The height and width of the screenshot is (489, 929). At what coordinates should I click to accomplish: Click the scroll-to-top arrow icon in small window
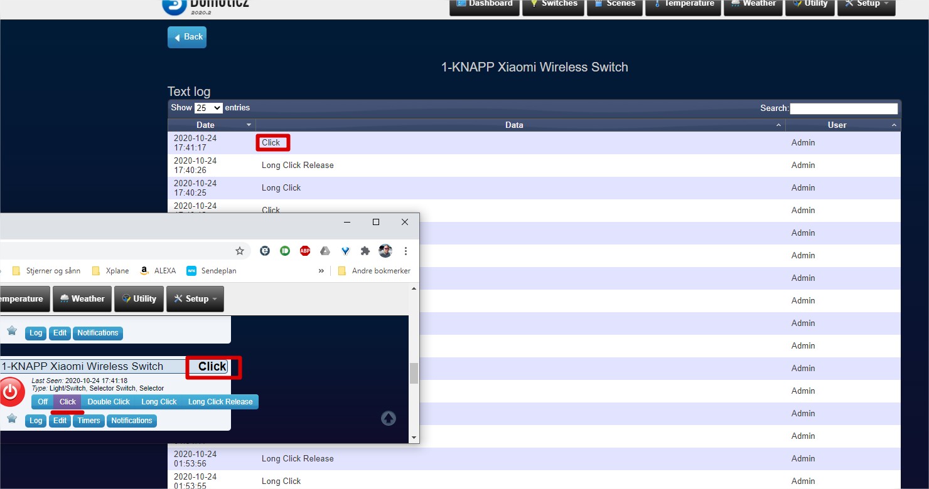[389, 418]
